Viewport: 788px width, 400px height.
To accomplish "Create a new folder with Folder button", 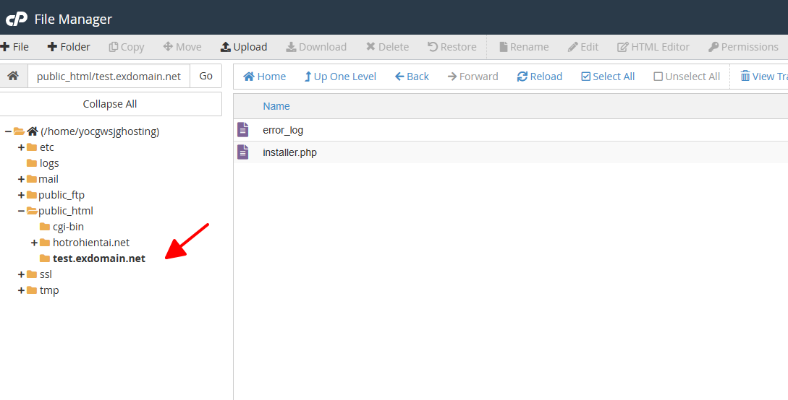I will [69, 47].
